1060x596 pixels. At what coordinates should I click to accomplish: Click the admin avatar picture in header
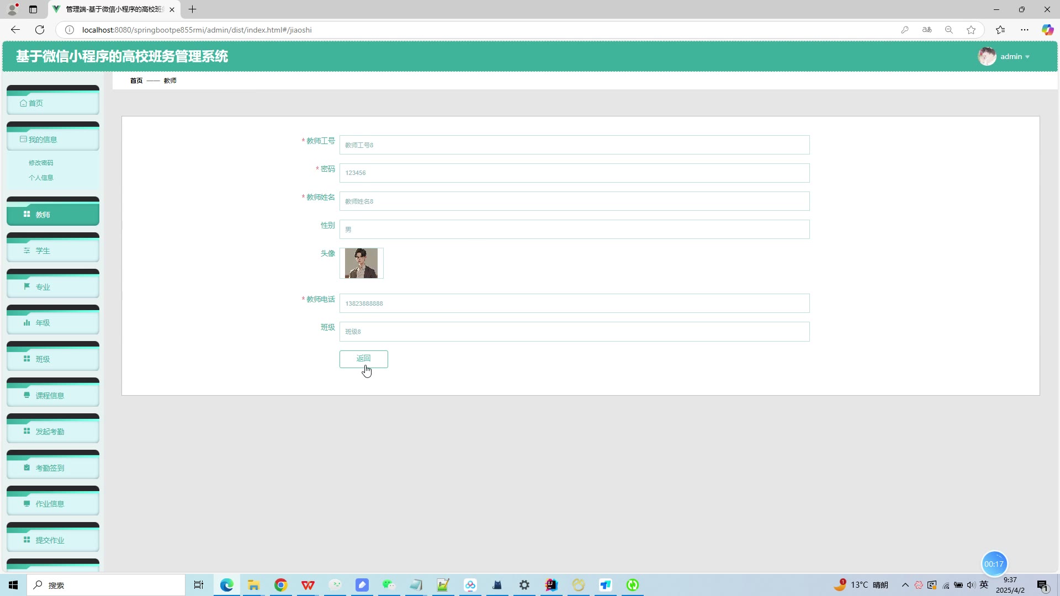tap(987, 56)
